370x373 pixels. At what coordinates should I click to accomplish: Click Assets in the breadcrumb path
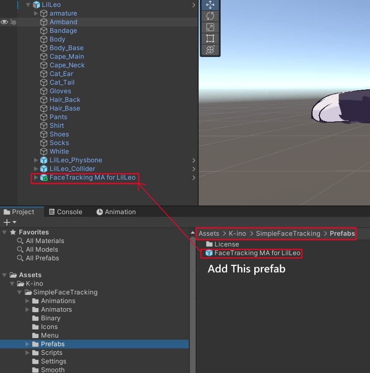tap(209, 234)
